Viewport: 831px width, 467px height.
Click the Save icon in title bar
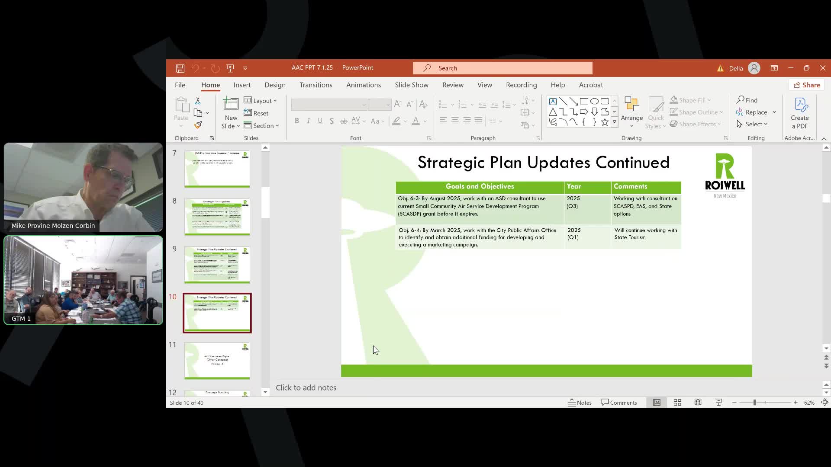click(180, 68)
